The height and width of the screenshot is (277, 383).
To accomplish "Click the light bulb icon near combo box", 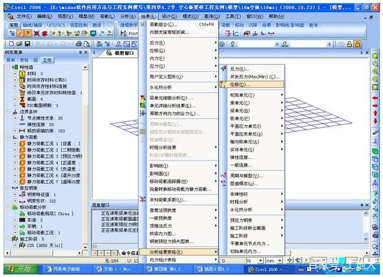I will [x=232, y=44].
